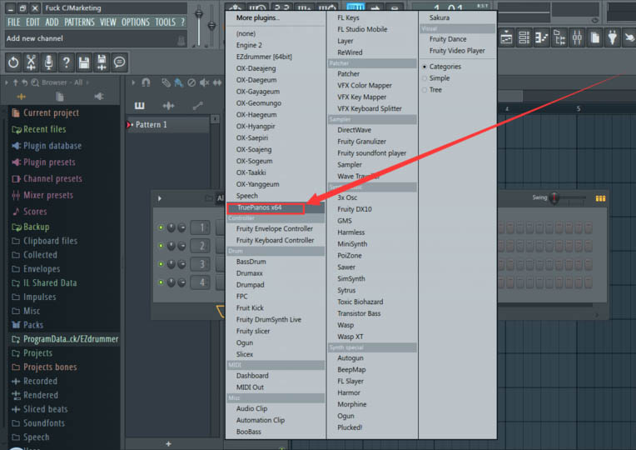Click the circular undo arrow toolbar icon
Screen dimensions: 636x450
(13, 62)
